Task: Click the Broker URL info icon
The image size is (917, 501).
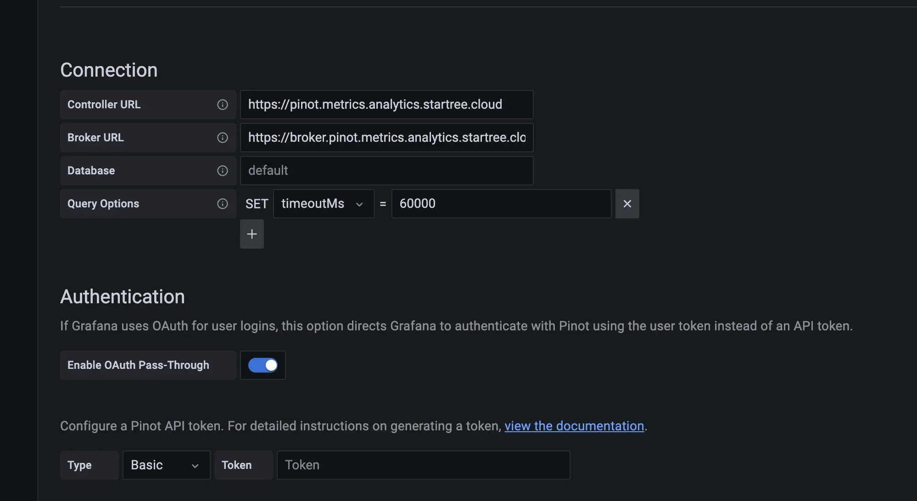Action: point(223,138)
